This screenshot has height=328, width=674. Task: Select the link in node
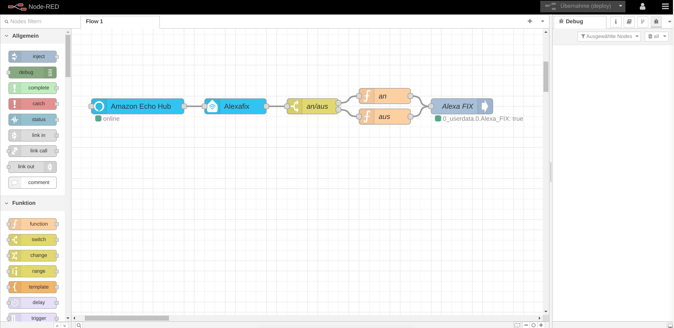(32, 135)
